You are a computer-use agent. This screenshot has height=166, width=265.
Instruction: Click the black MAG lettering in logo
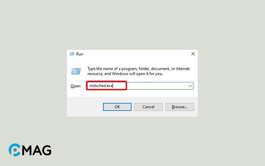[36, 150]
